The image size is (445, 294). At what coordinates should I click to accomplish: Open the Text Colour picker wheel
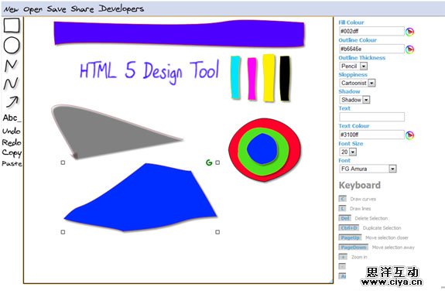click(x=409, y=135)
